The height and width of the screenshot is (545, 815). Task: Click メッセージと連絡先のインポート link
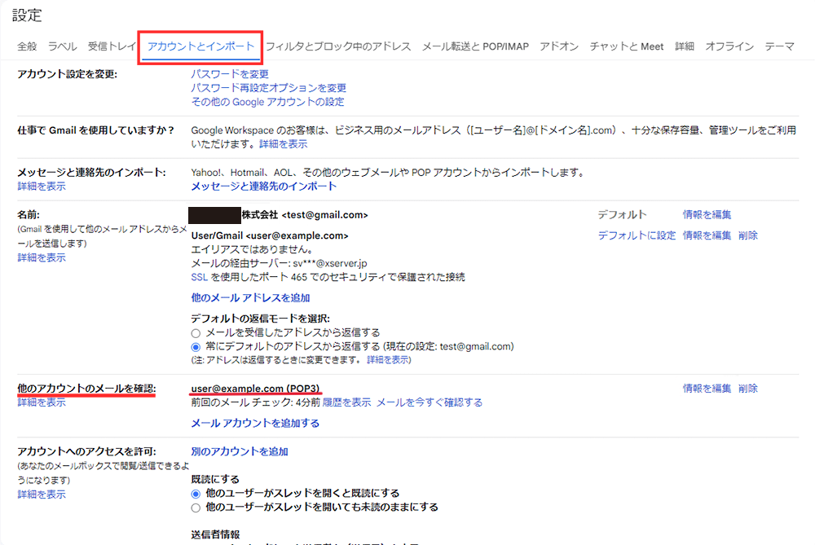click(x=263, y=187)
